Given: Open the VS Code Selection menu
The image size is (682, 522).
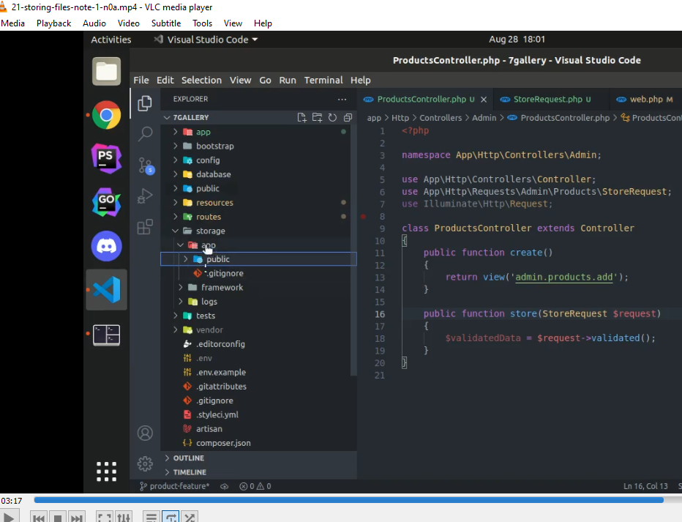Looking at the screenshot, I should coord(201,80).
